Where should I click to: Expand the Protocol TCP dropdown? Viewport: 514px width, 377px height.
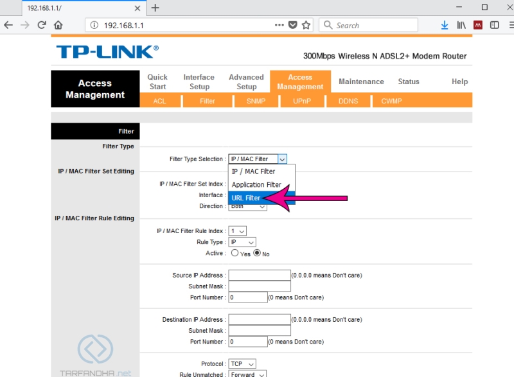pos(242,364)
